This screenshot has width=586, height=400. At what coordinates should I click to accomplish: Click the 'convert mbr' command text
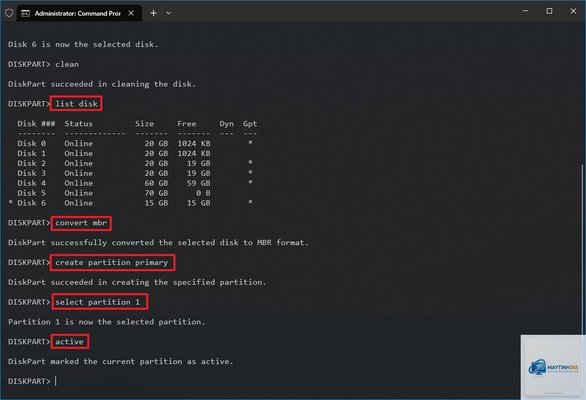pos(81,223)
